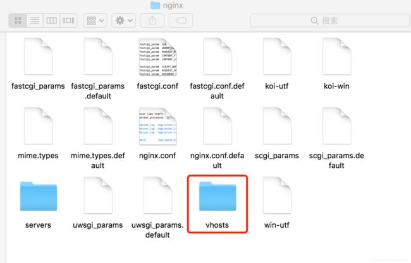Click the 'nginx.conf.default' file name label
This screenshot has width=411, height=263.
(218, 161)
